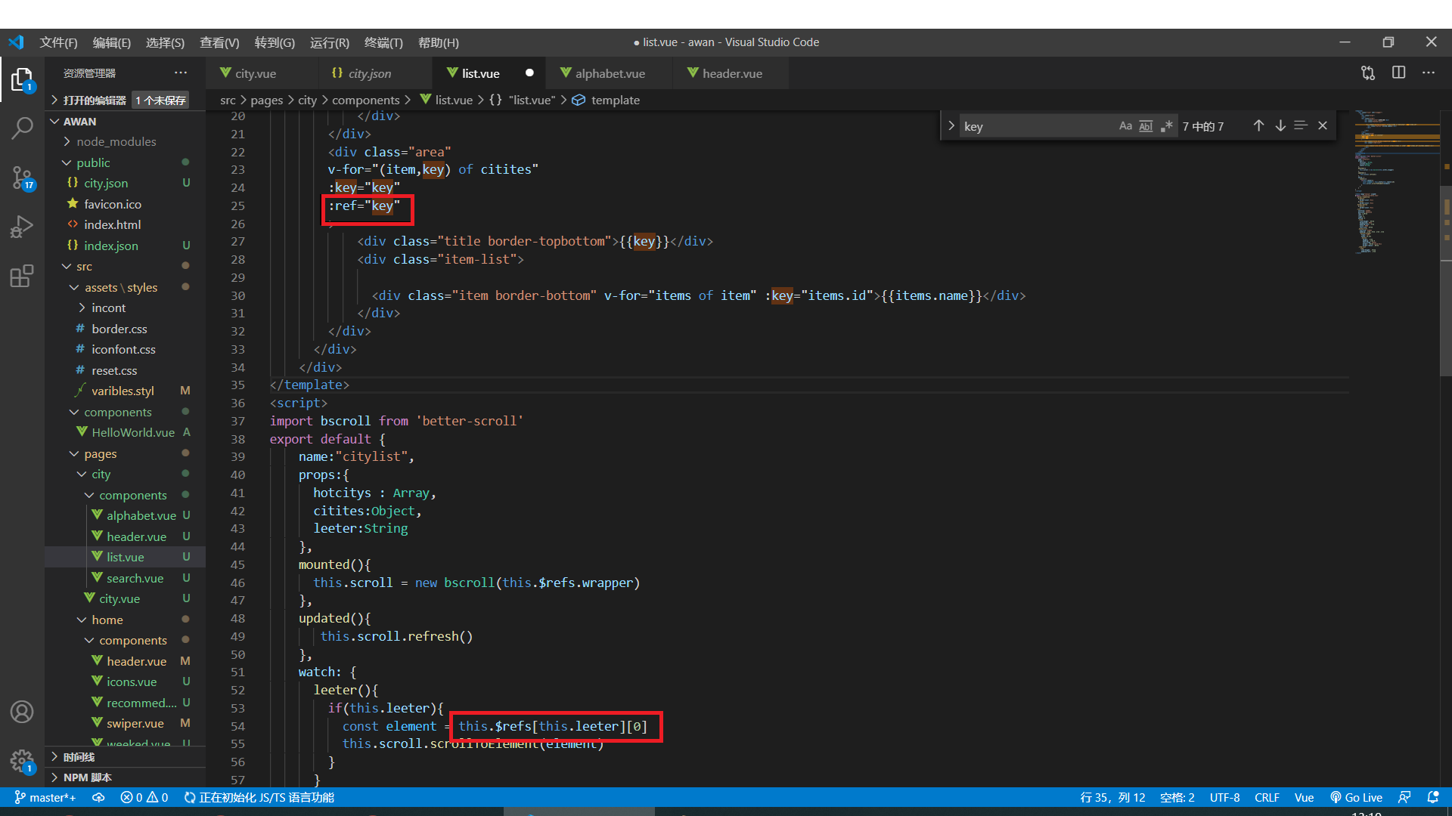
Task: Open Source Control view with 17 changes
Action: pyautogui.click(x=22, y=178)
